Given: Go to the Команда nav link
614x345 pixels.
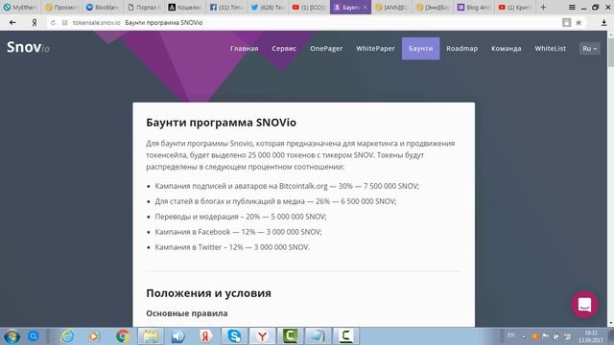Looking at the screenshot, I should click(x=506, y=49).
